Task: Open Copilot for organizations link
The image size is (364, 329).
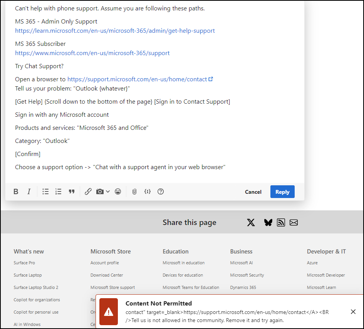Action: (x=37, y=300)
